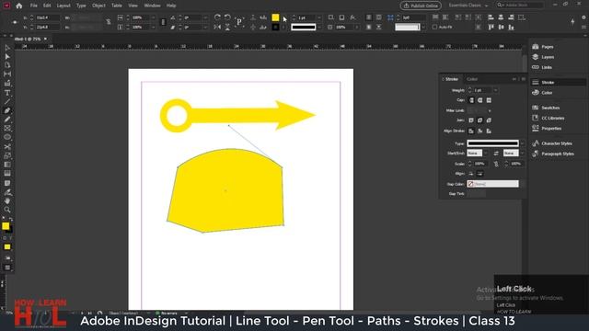Image resolution: width=589 pixels, height=331 pixels.
Task: Open the Character Styles panel
Action: [x=552, y=143]
